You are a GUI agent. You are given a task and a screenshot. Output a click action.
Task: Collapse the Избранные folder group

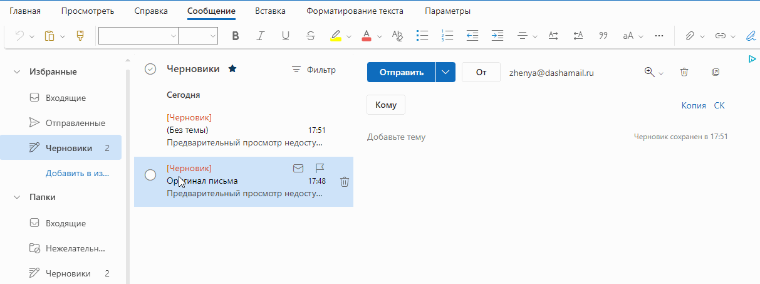click(x=17, y=71)
